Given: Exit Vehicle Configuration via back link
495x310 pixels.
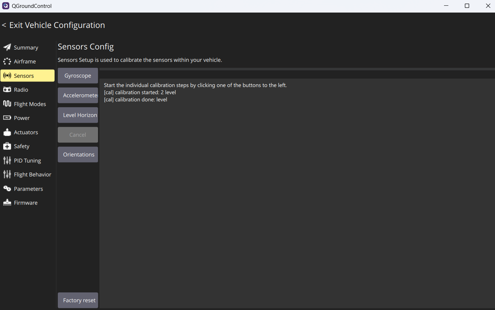Looking at the screenshot, I should pos(53,25).
